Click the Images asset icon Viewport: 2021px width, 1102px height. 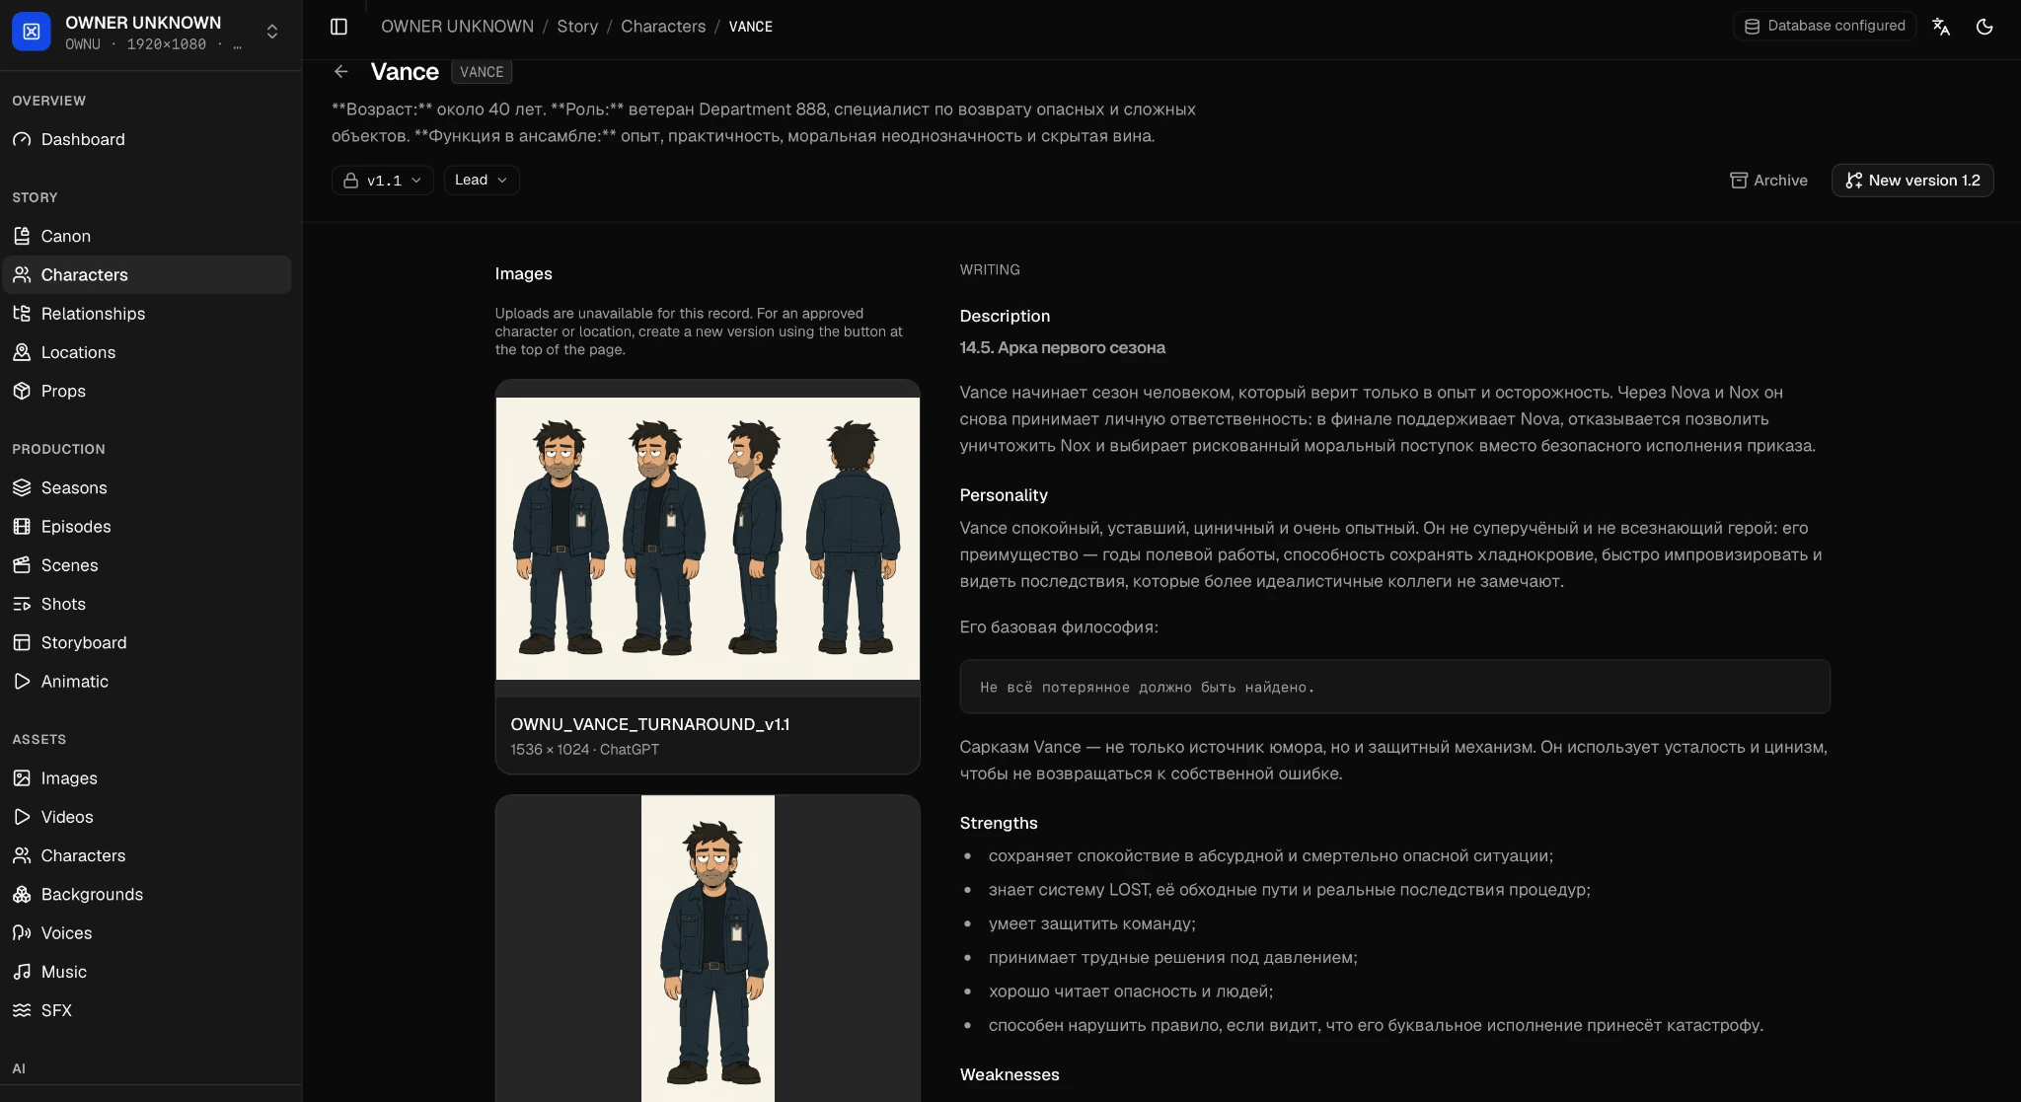(x=22, y=778)
